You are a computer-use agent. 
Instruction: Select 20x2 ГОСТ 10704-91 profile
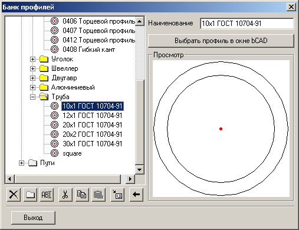(93, 134)
